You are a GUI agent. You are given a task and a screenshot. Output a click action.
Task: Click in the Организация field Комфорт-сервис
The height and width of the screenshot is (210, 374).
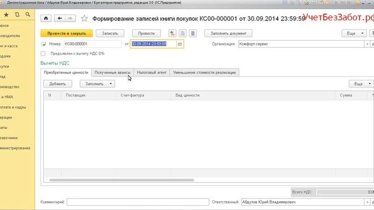(302, 44)
